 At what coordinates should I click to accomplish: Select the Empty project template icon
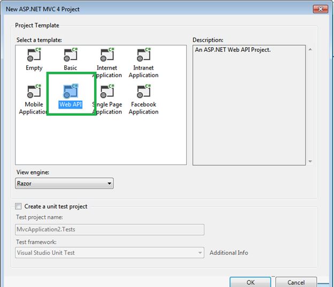click(34, 55)
